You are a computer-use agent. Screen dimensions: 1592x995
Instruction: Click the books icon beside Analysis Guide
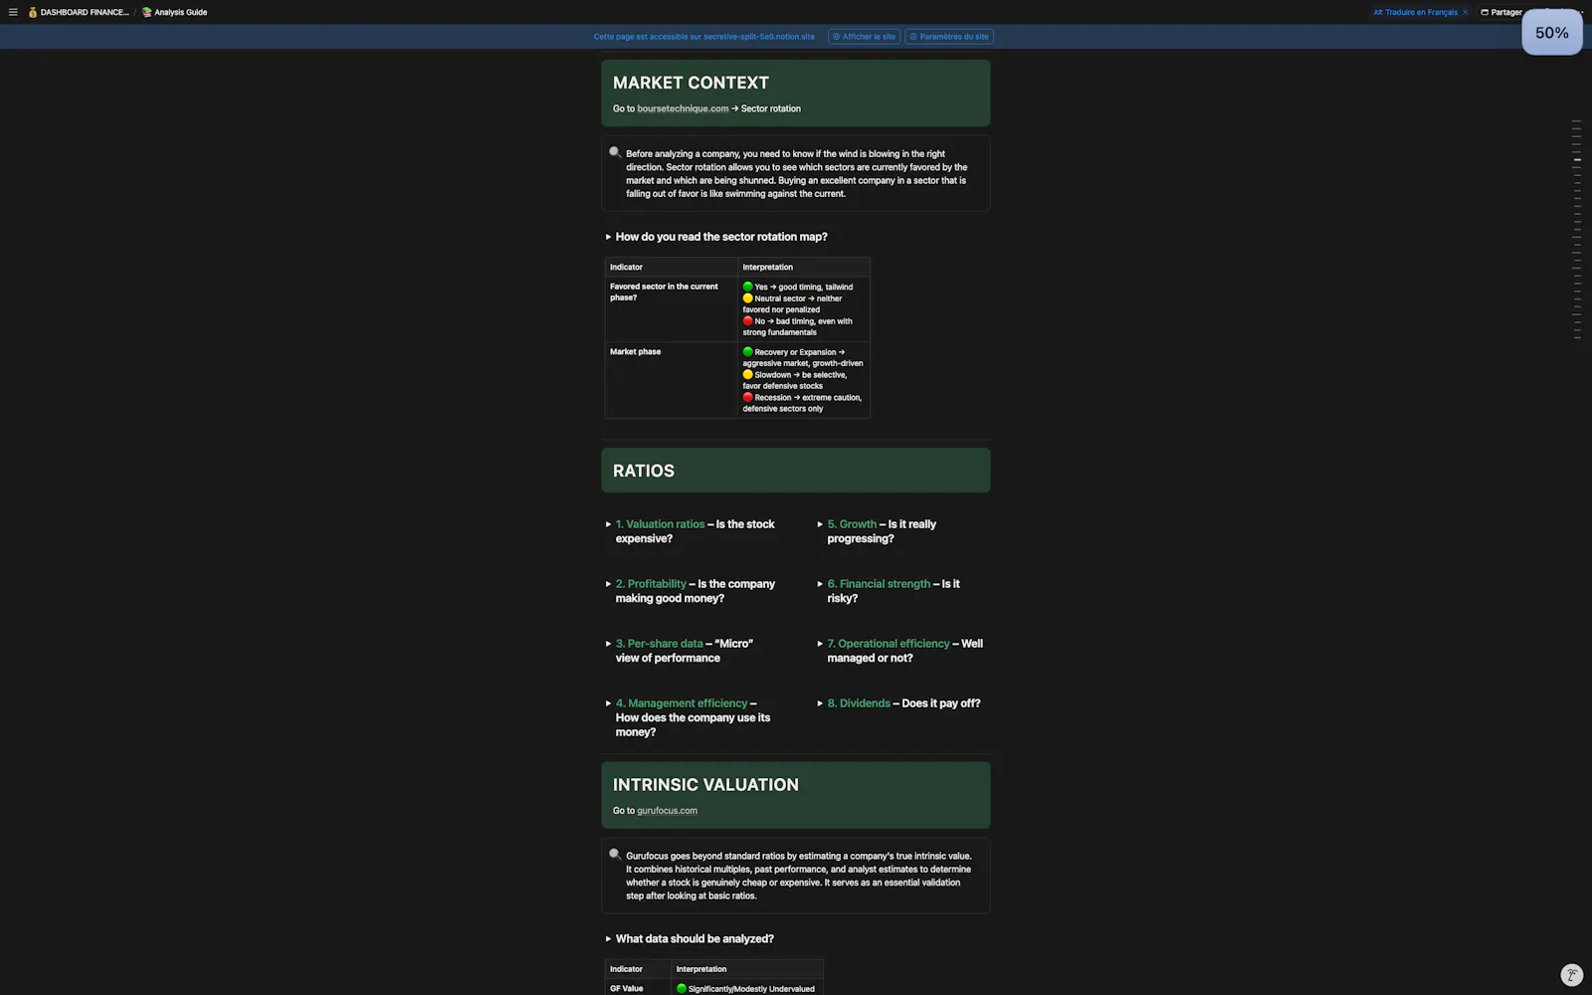(x=146, y=12)
